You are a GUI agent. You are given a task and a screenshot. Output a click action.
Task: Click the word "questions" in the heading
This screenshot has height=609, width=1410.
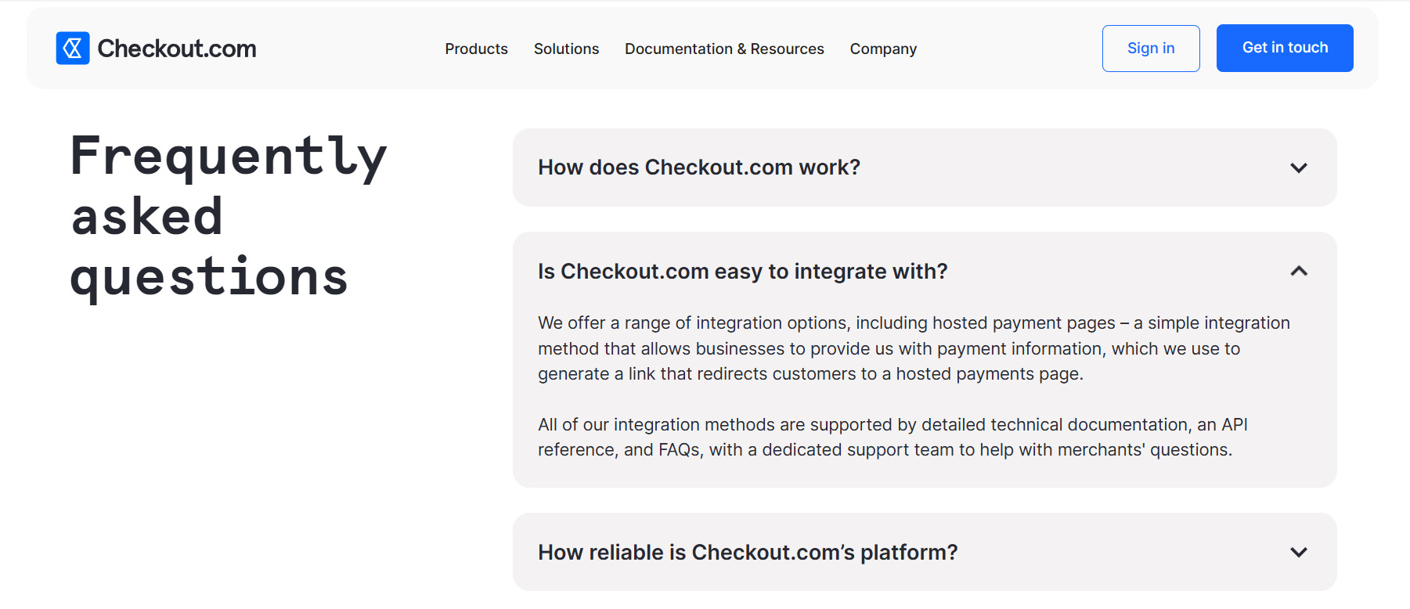(209, 278)
